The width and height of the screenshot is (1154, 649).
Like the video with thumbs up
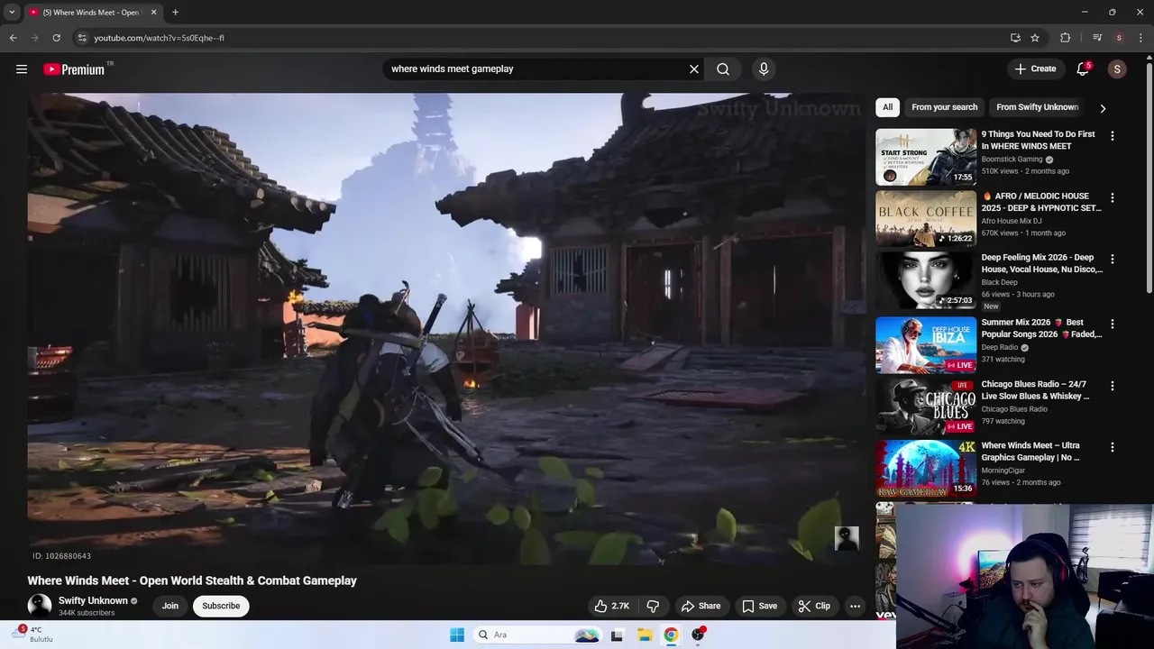[611, 606]
